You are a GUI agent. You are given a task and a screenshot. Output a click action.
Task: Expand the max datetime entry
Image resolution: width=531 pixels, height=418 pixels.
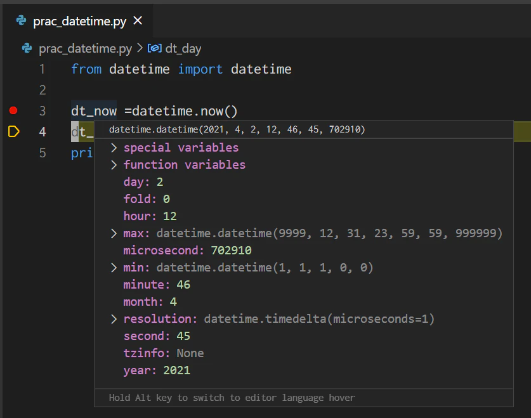[x=114, y=233]
